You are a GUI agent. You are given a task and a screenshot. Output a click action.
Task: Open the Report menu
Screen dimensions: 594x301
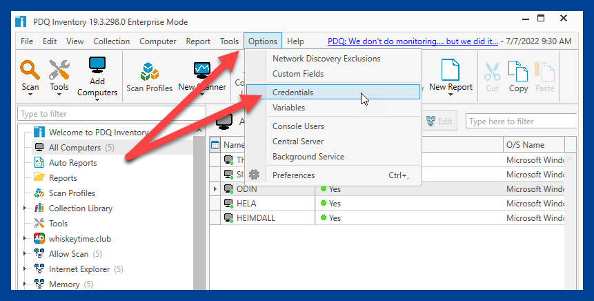coord(198,41)
